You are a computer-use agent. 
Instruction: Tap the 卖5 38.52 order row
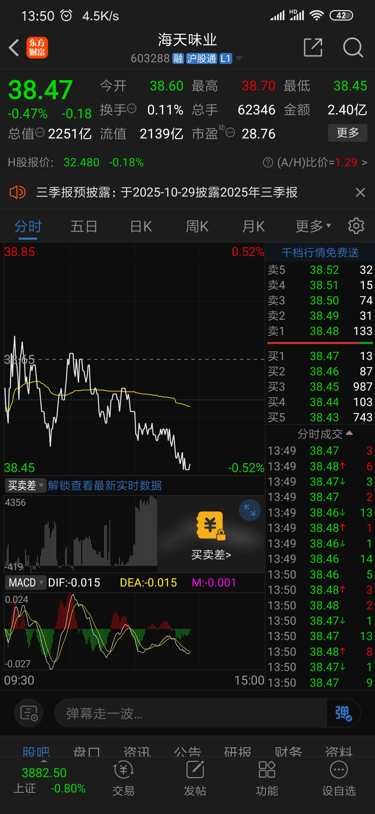tap(320, 270)
